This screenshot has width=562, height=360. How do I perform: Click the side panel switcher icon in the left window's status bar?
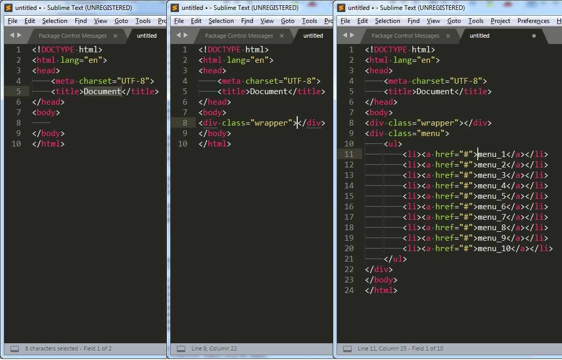point(15,348)
